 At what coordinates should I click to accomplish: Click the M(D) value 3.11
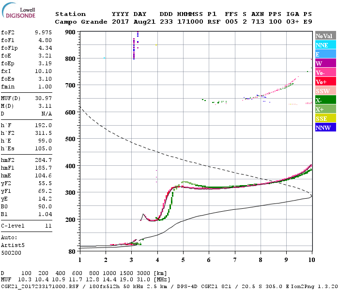point(45,106)
